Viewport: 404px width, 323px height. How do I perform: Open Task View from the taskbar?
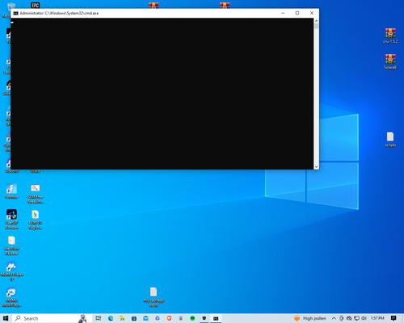[x=99, y=318]
